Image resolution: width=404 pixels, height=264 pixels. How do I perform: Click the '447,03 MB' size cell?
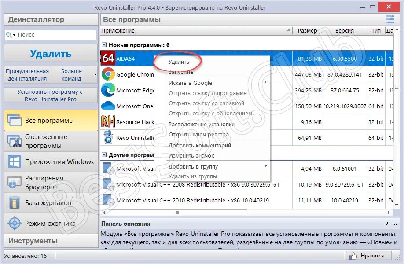(308, 74)
